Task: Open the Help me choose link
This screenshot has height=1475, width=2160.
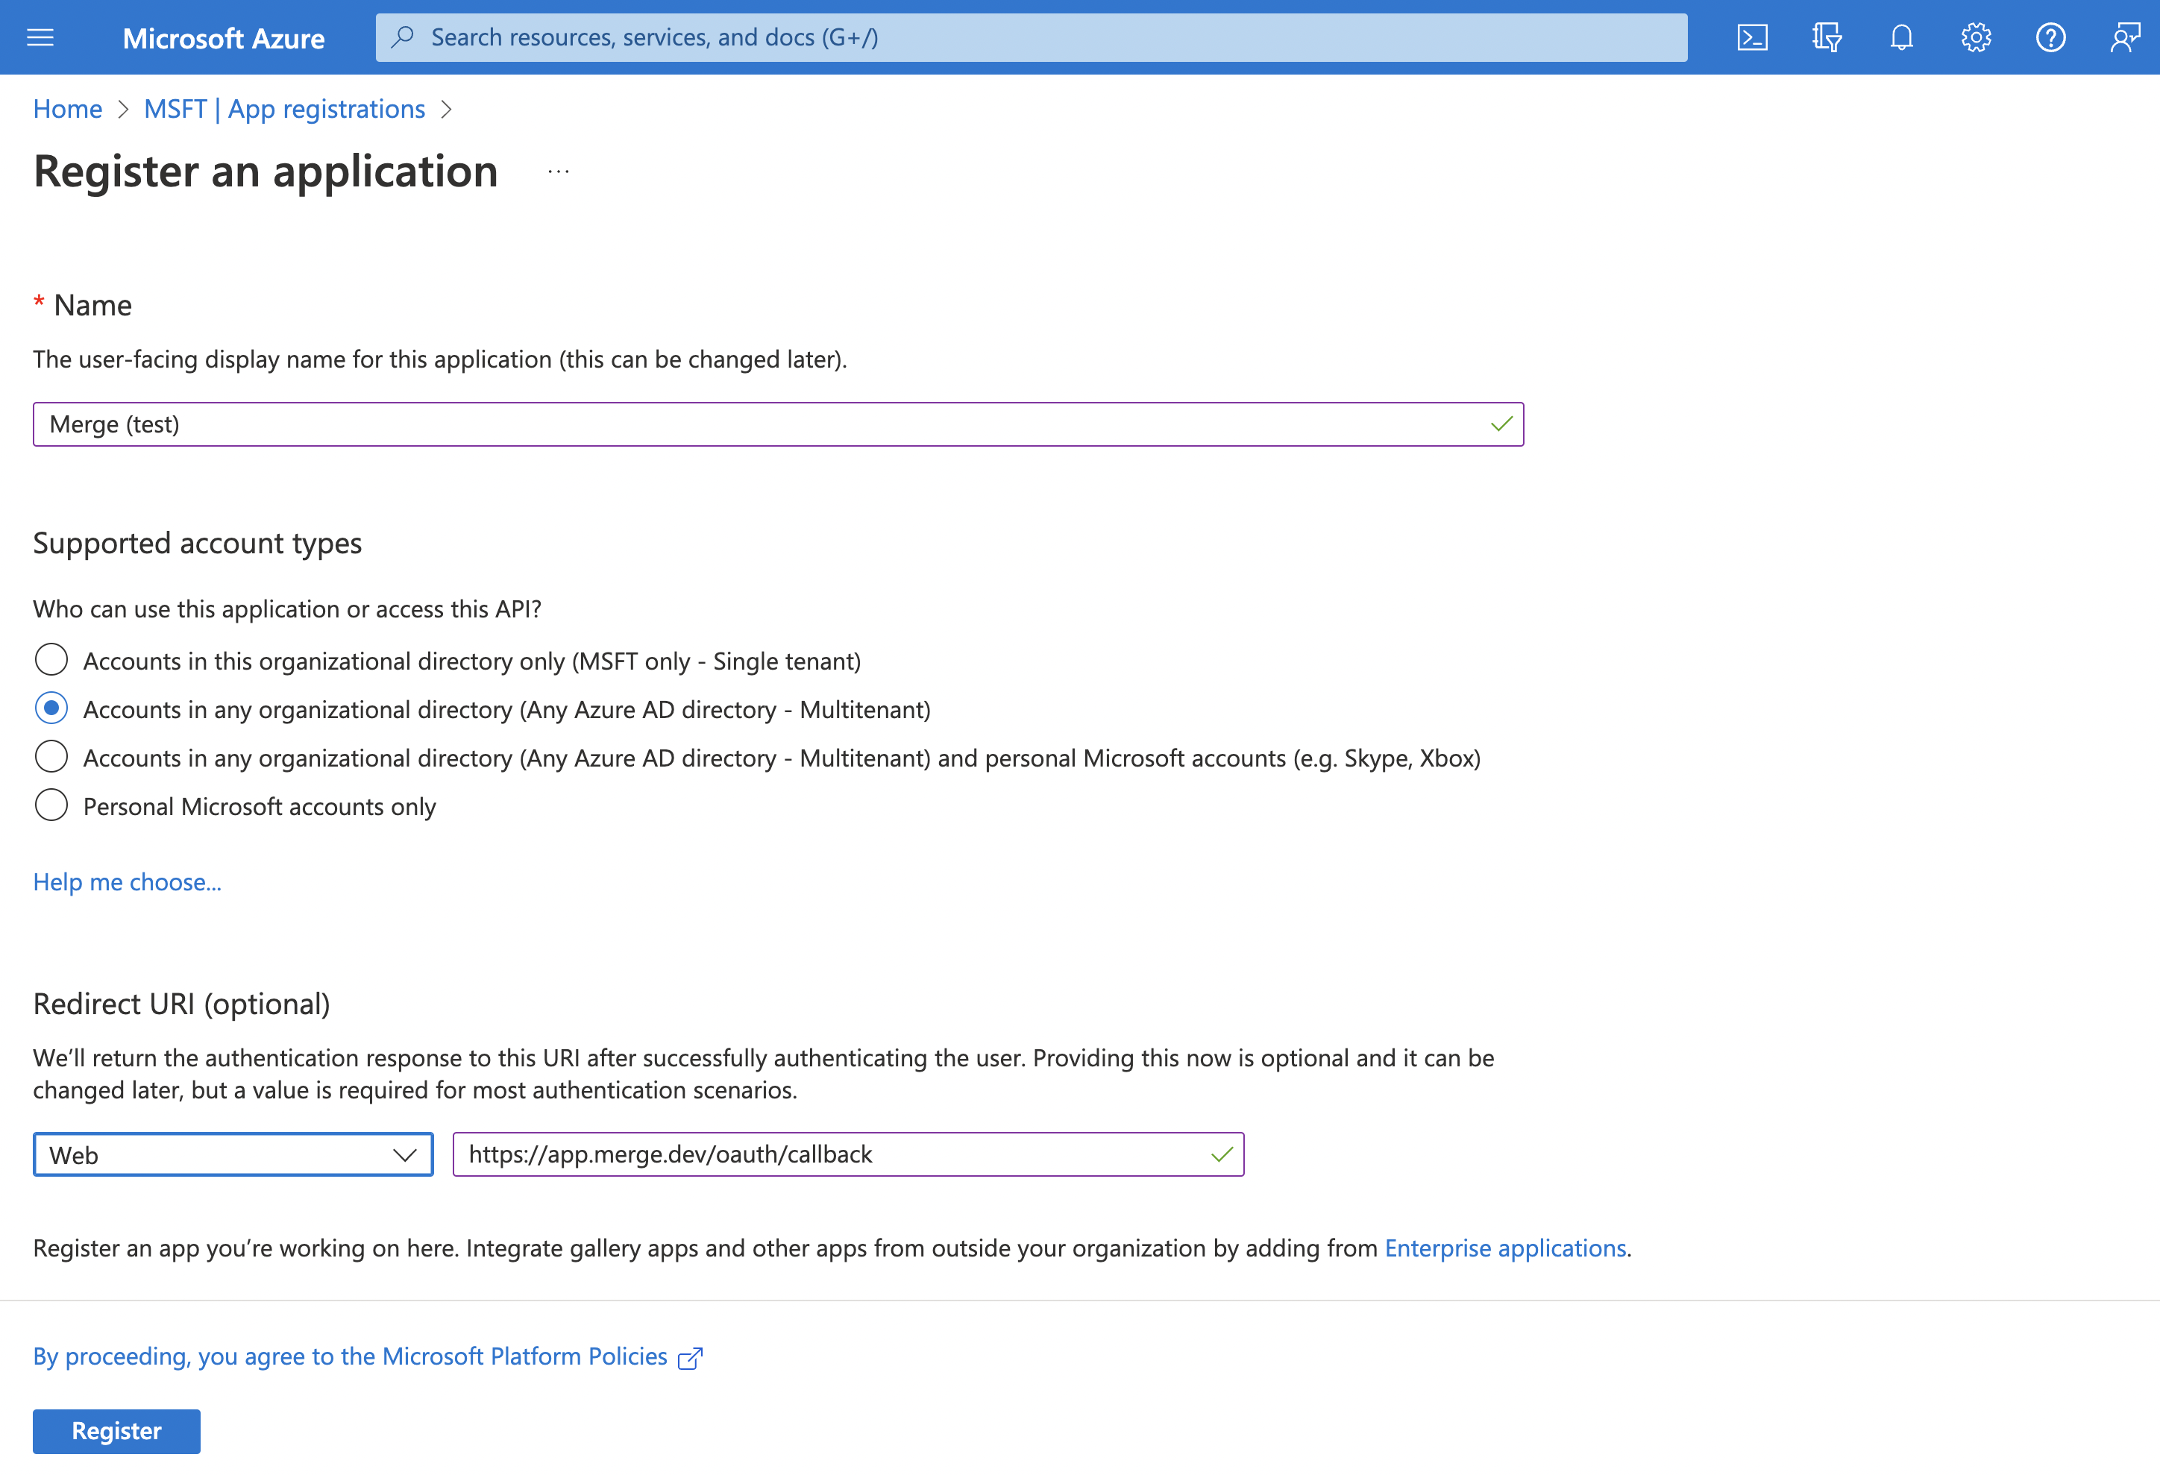Action: (x=128, y=882)
